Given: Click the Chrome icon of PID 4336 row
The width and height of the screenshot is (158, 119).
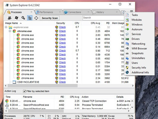Looking at the screenshot, I should [x=18, y=55].
